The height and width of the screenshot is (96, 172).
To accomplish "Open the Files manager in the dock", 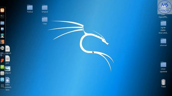I will 2,23.
